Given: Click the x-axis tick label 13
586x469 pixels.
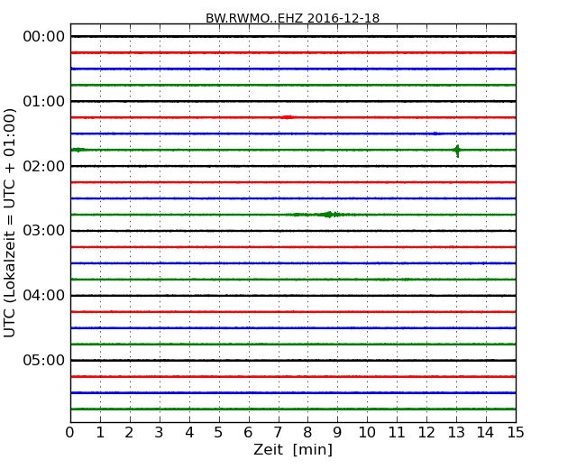Looking at the screenshot, I should (x=456, y=433).
